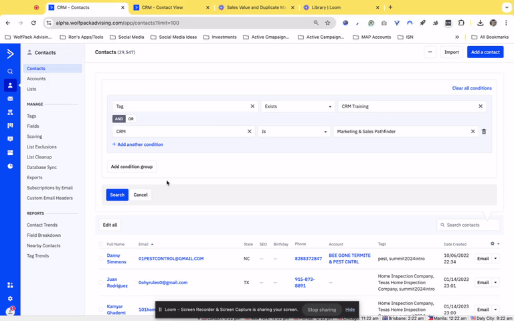Open the Apps grid icon in rail
The width and height of the screenshot is (514, 321).
coord(10,285)
